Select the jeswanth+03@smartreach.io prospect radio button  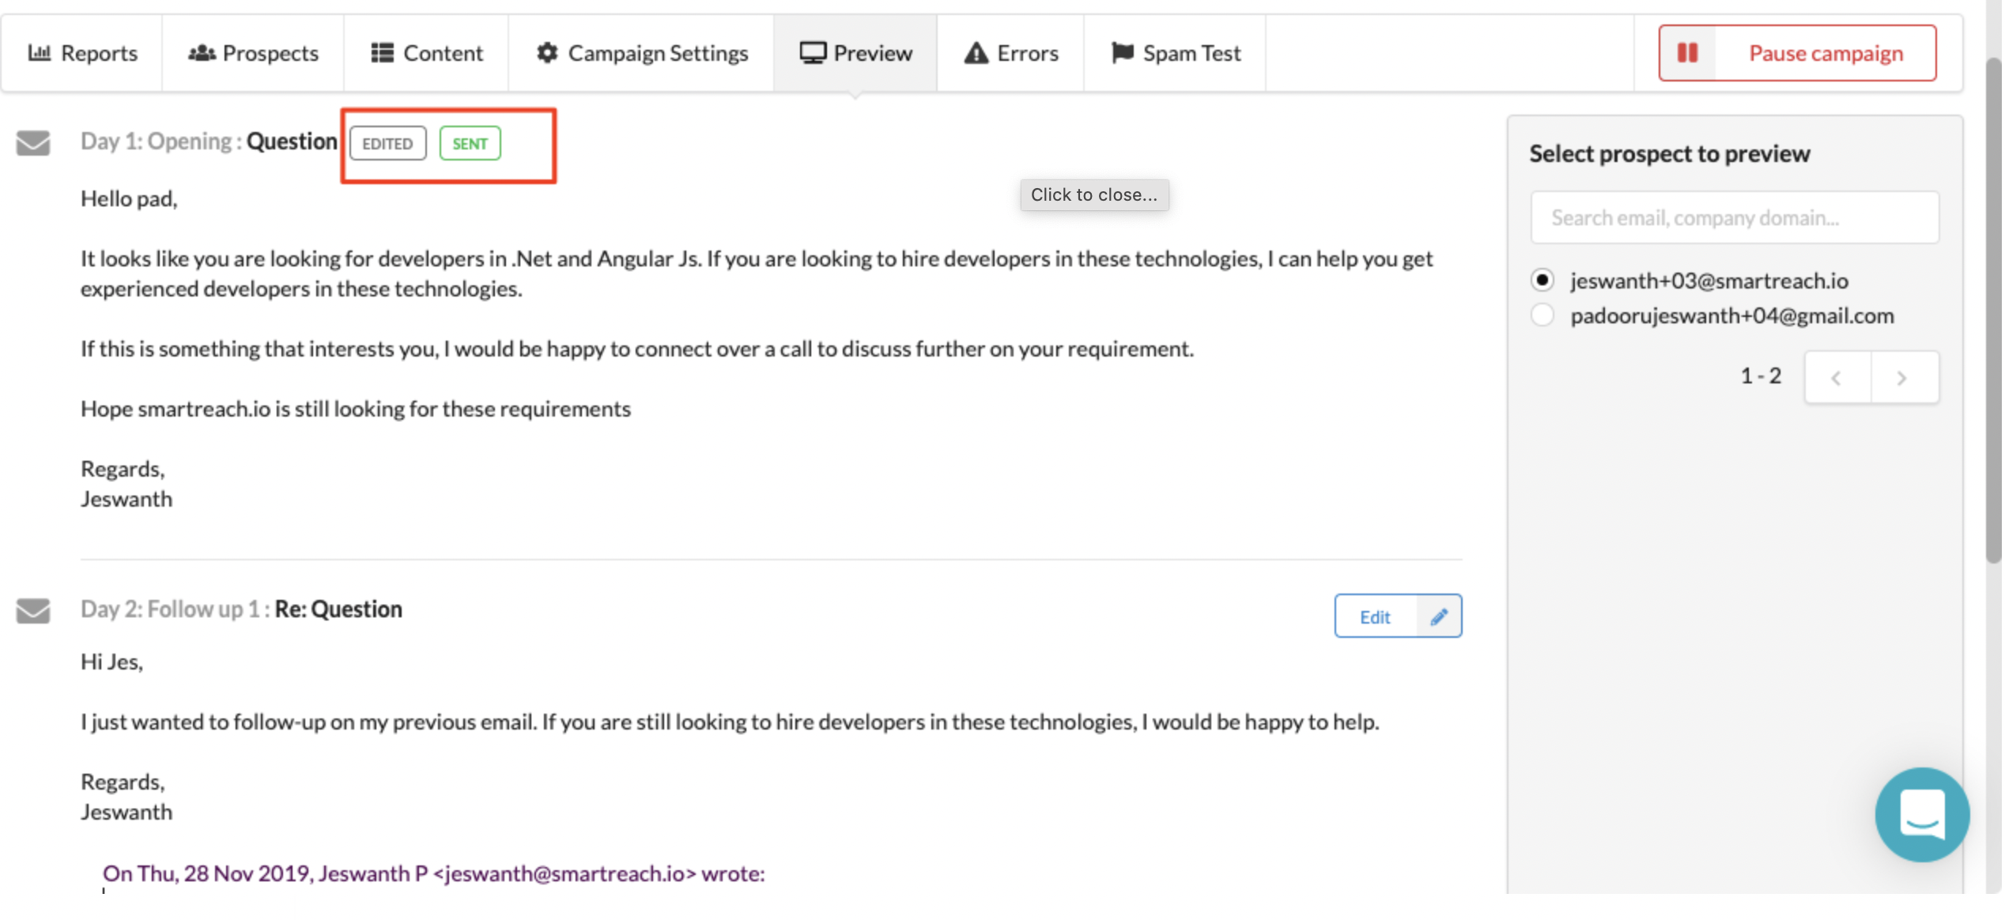point(1542,281)
